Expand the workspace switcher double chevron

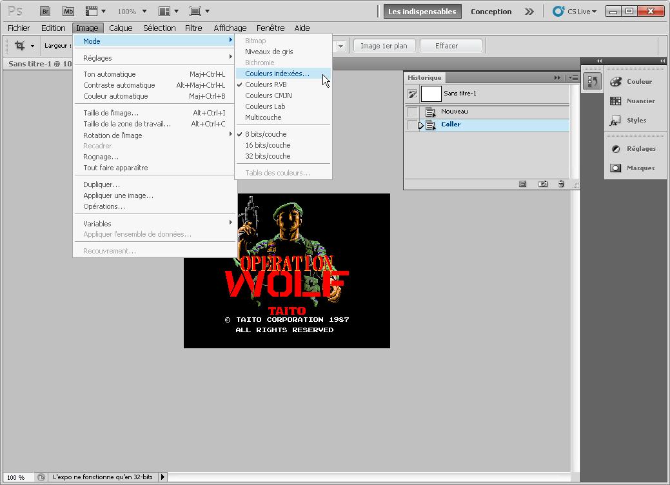[529, 12]
